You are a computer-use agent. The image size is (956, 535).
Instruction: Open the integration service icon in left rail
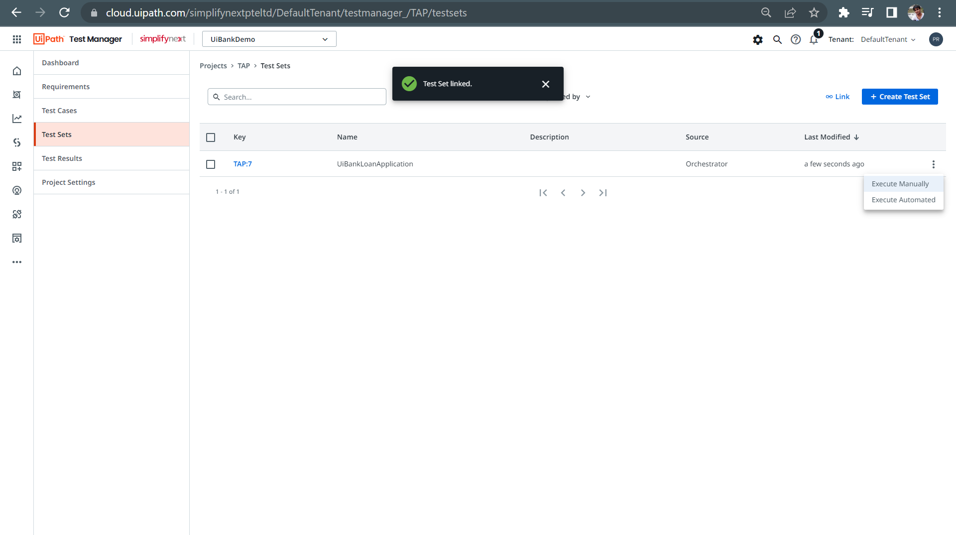click(17, 142)
